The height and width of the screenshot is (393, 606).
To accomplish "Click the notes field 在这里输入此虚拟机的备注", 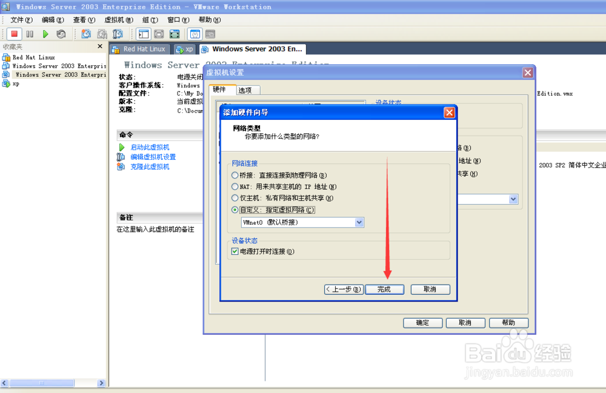I will coord(155,230).
